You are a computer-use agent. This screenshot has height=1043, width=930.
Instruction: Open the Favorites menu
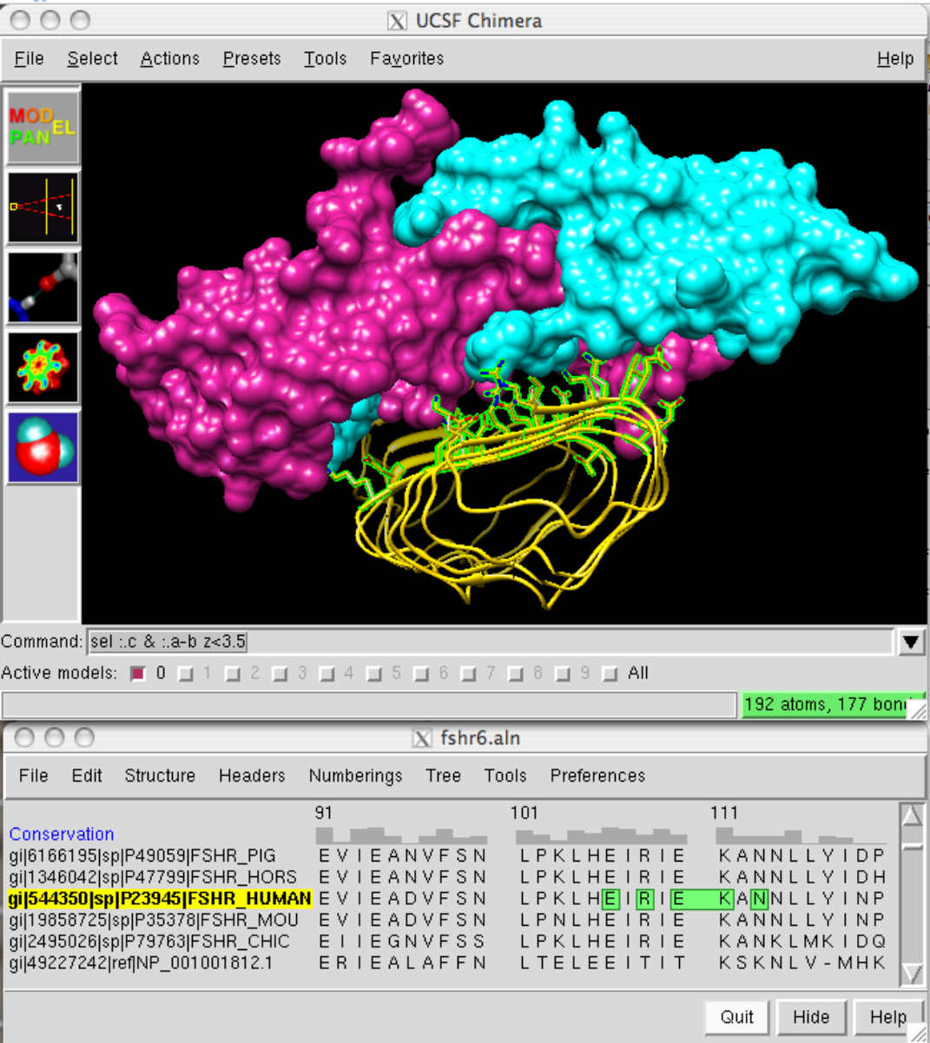(406, 58)
